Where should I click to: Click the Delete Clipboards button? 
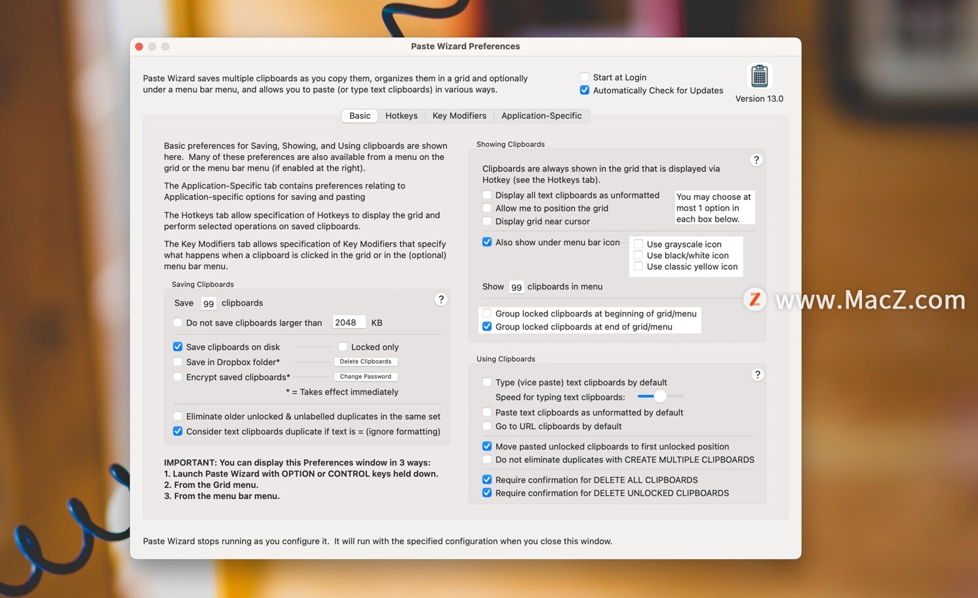366,362
